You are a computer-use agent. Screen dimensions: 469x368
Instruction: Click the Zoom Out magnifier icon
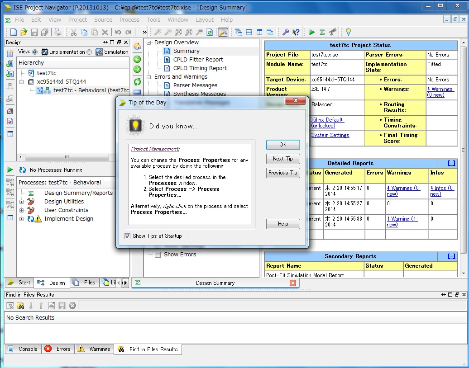coord(168,32)
